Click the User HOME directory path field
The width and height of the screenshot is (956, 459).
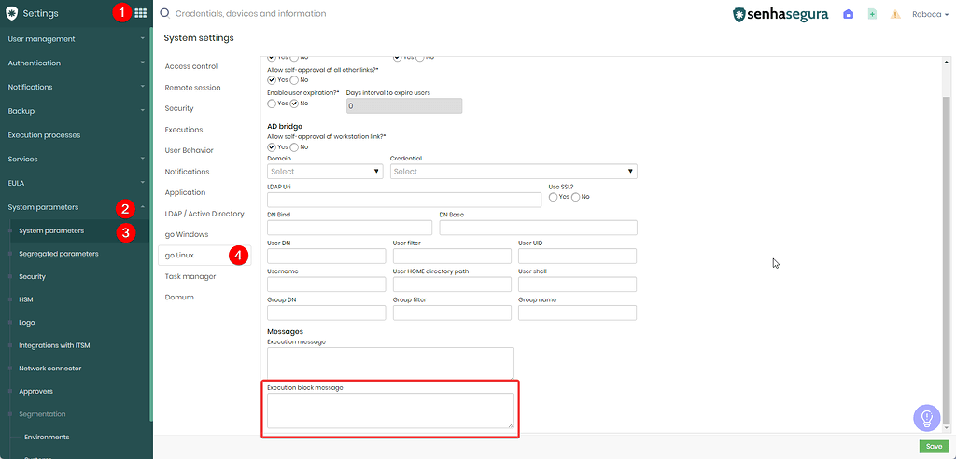(x=453, y=285)
